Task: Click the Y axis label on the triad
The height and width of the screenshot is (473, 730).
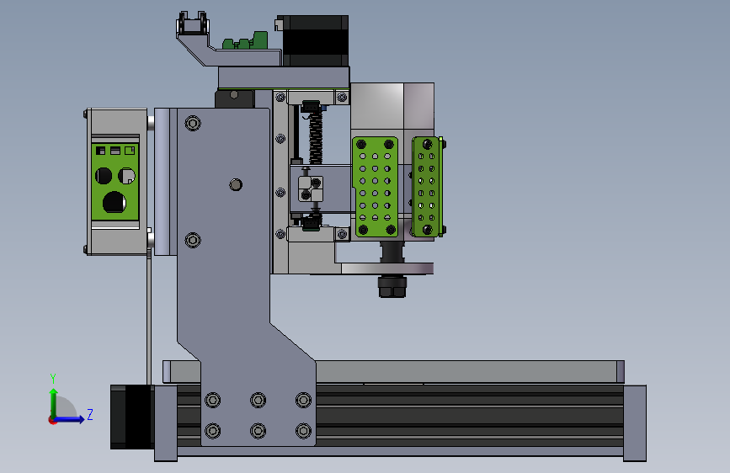Action: click(53, 378)
